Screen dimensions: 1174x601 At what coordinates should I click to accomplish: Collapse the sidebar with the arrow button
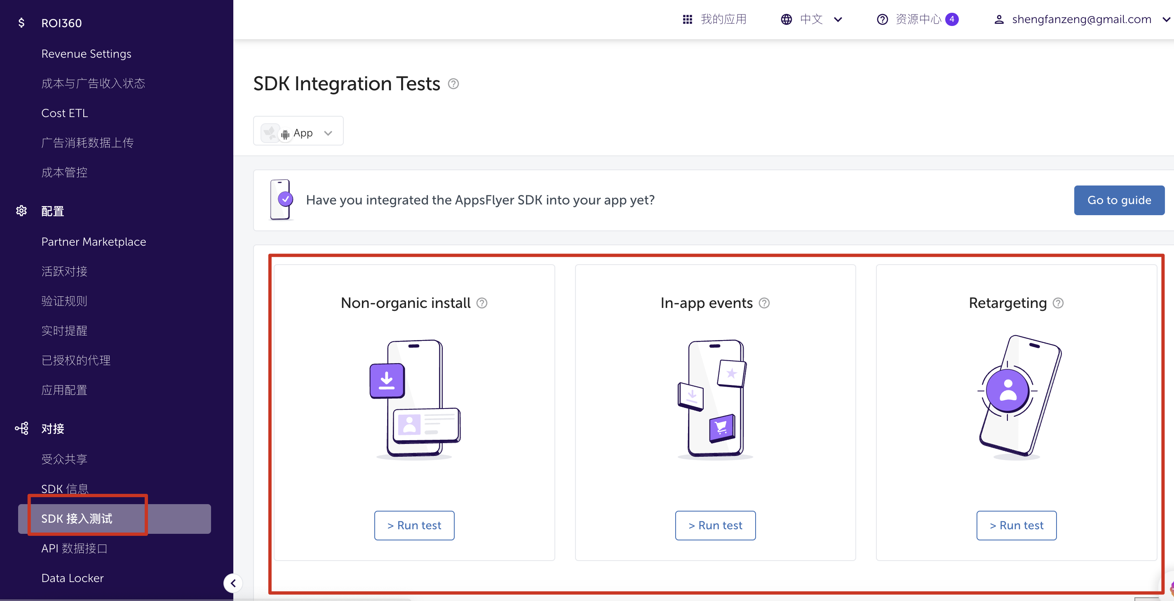pos(233,583)
